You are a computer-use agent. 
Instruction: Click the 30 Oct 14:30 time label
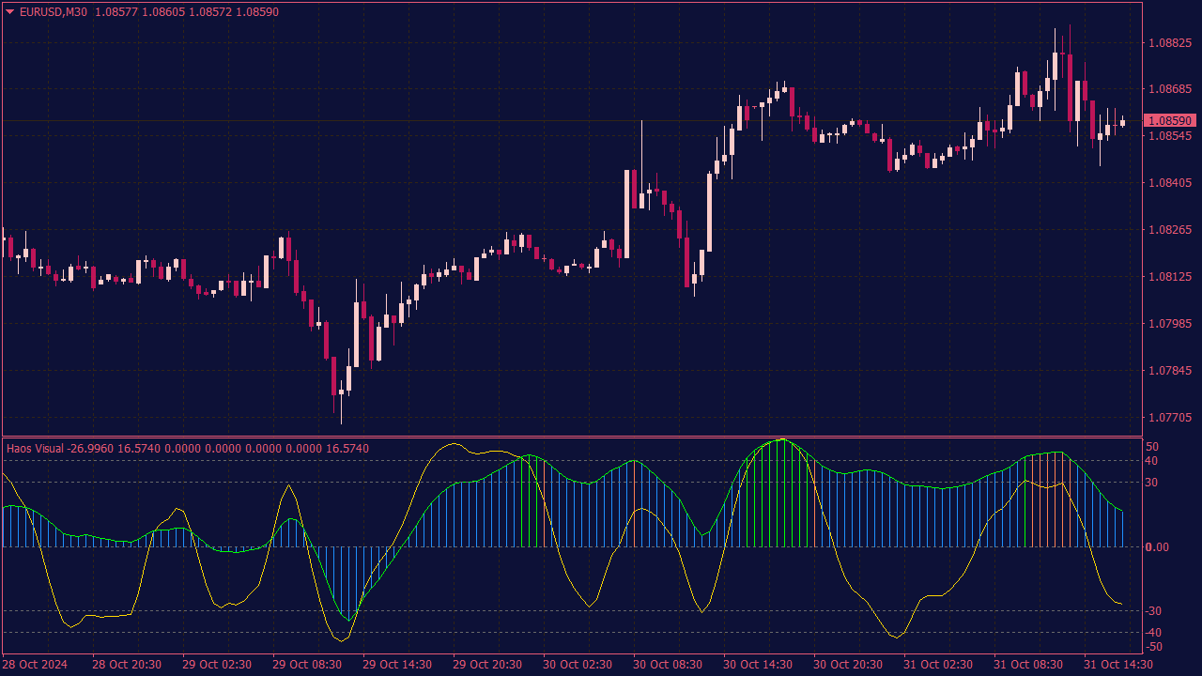click(758, 665)
